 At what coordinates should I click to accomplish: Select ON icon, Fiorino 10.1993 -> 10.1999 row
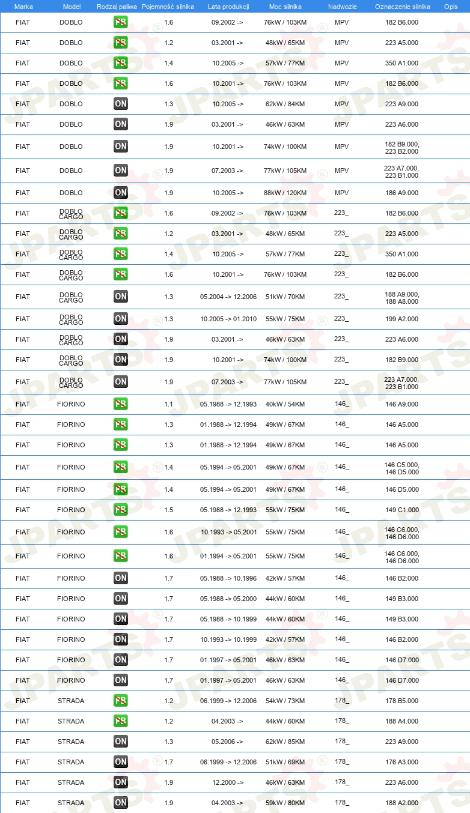121,639
